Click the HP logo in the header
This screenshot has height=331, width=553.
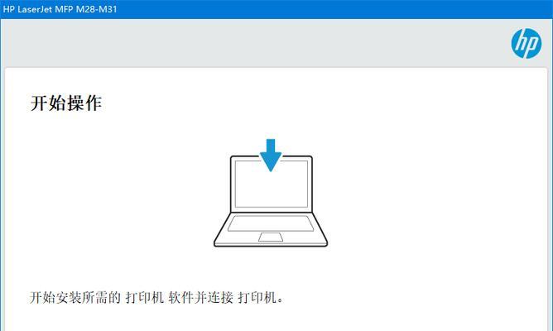coord(527,43)
